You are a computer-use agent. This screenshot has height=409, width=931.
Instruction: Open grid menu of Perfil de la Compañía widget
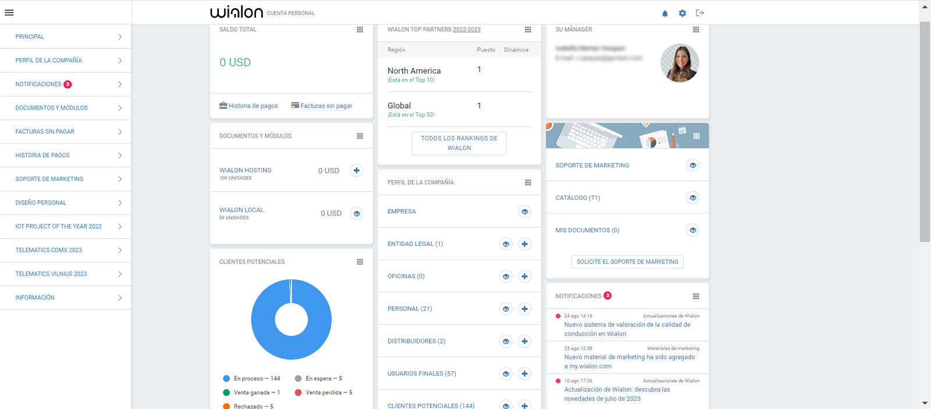click(x=528, y=182)
